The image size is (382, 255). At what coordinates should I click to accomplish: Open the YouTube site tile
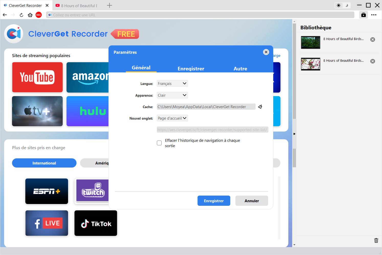pos(37,77)
